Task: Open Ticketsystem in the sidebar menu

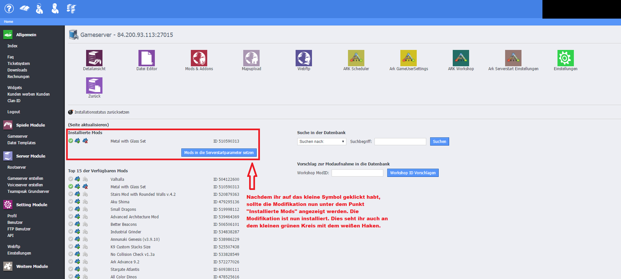Action: [x=19, y=64]
